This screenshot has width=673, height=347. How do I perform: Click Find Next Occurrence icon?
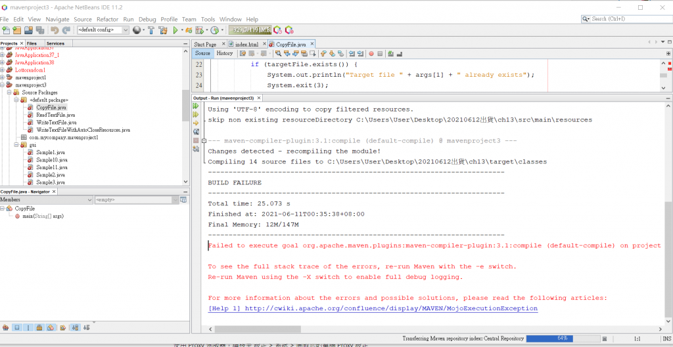295,54
